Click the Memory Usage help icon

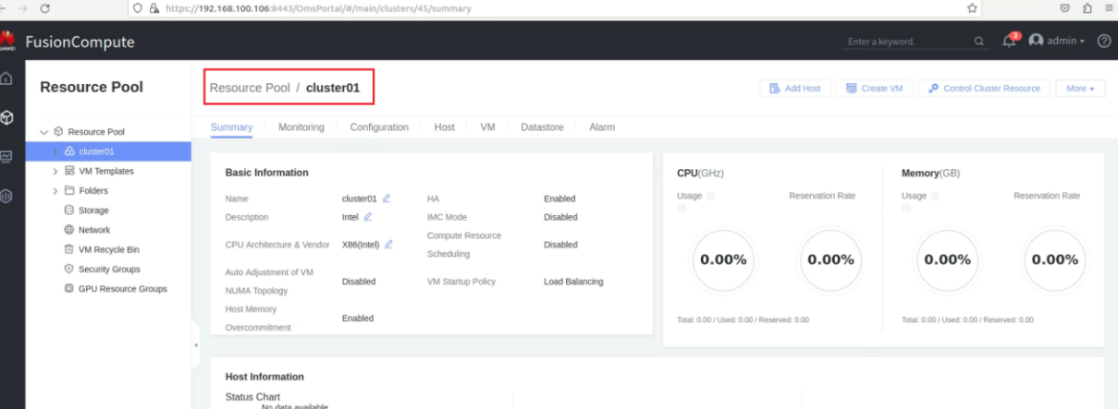(935, 196)
